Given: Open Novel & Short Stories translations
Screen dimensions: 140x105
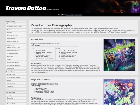Looking at the screenshot, I should [16, 77].
